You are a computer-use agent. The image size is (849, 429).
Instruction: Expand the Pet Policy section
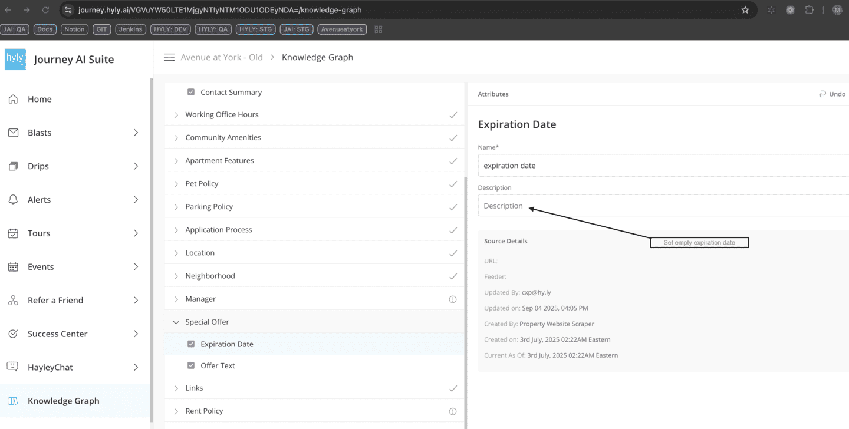176,184
